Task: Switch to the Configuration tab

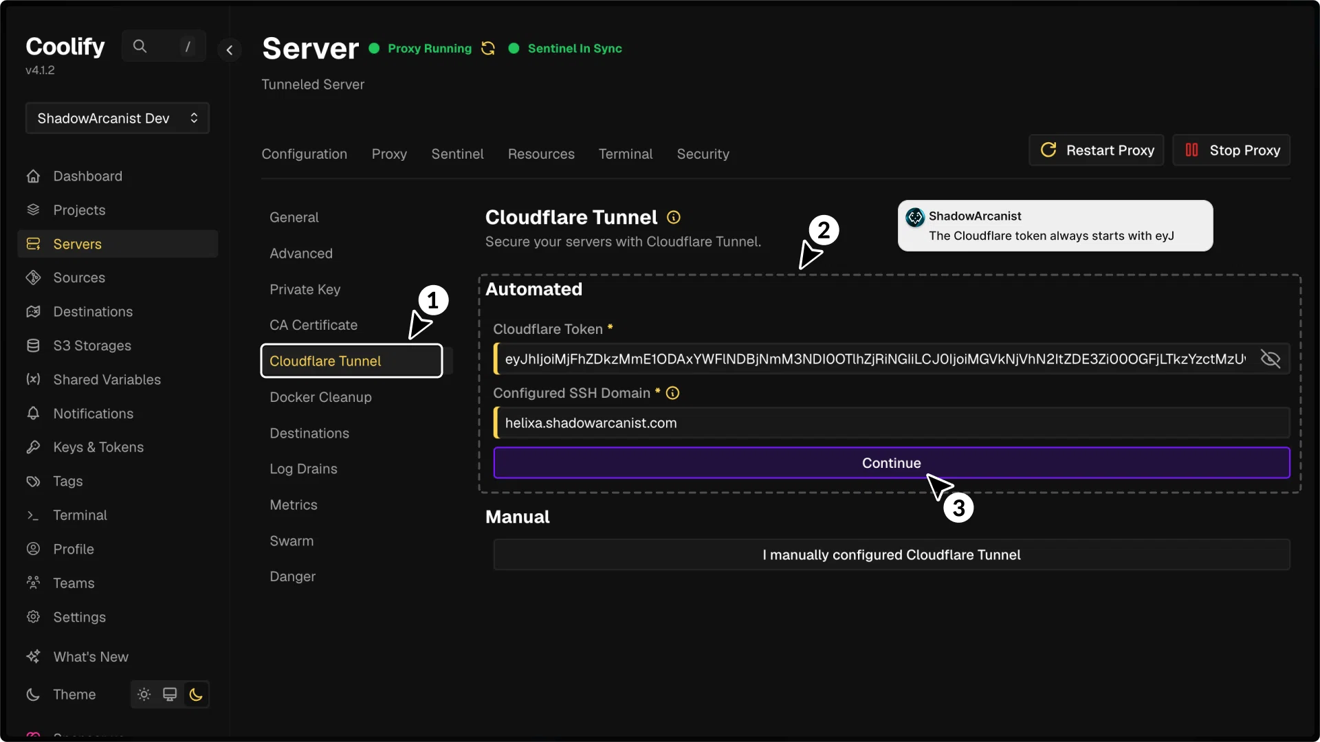Action: tap(304, 154)
